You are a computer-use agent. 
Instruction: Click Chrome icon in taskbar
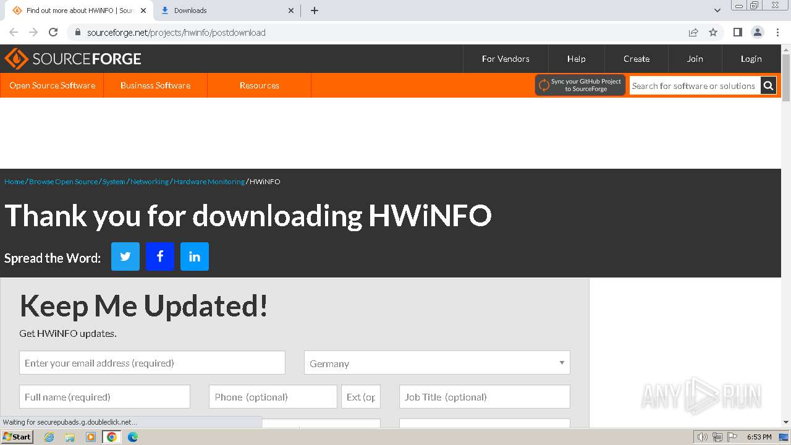[112, 437]
